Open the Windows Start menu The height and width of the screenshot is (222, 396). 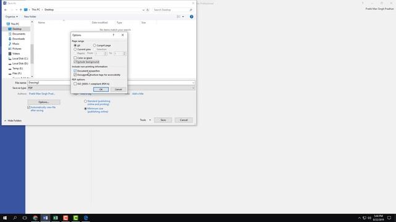point(5,218)
